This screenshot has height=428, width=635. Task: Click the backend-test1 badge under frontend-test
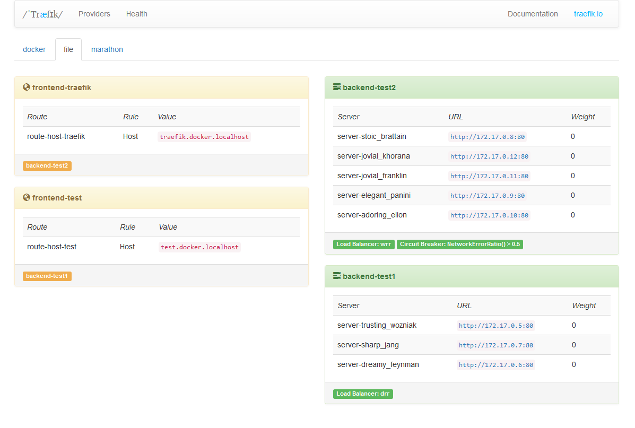coord(47,276)
